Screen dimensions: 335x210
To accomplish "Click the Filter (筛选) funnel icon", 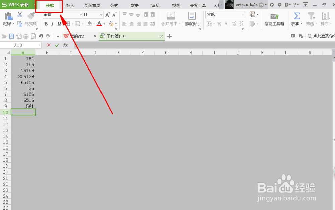I will [x=311, y=16].
